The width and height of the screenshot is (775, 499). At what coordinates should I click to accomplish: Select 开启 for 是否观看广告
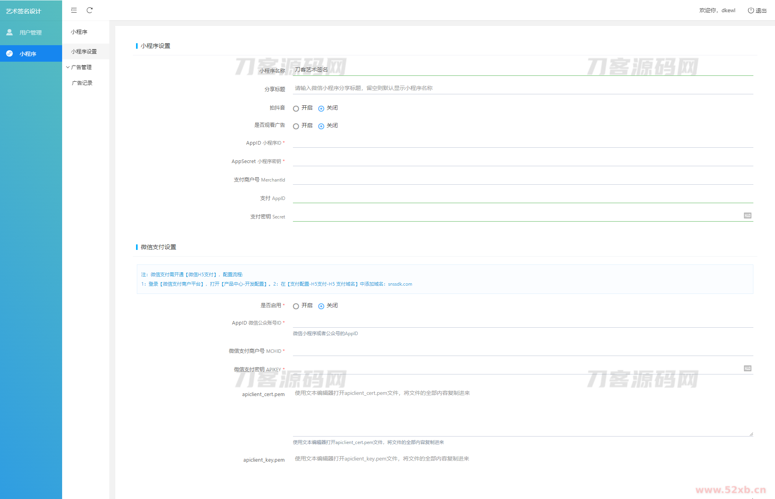(x=296, y=126)
